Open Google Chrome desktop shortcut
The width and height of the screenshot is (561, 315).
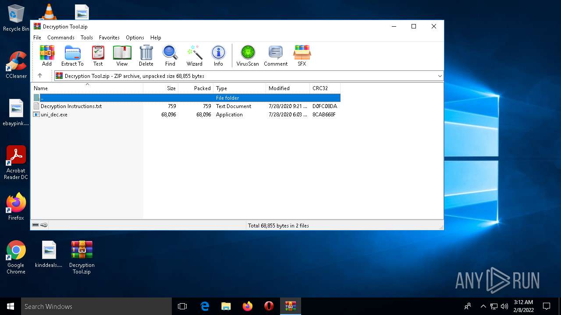(16, 257)
